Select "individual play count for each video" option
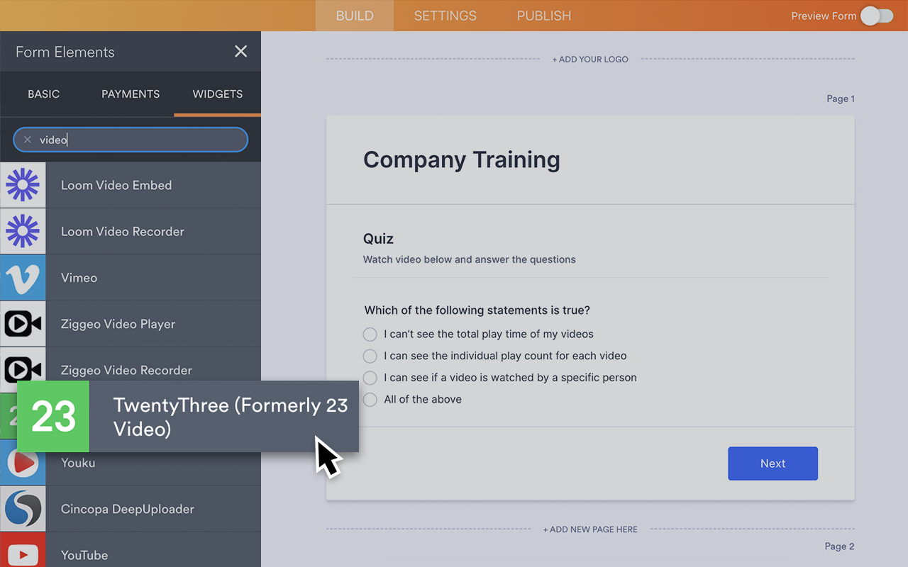This screenshot has width=908, height=567. coord(370,356)
